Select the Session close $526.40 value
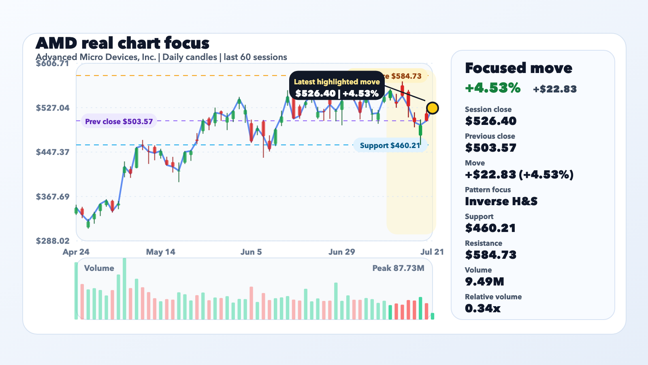Image resolution: width=648 pixels, height=365 pixels. click(491, 121)
